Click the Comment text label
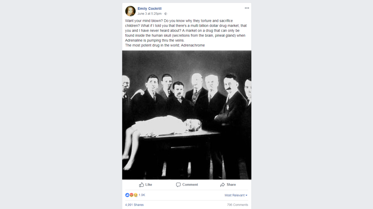This screenshot has height=209, width=373. [x=190, y=185]
